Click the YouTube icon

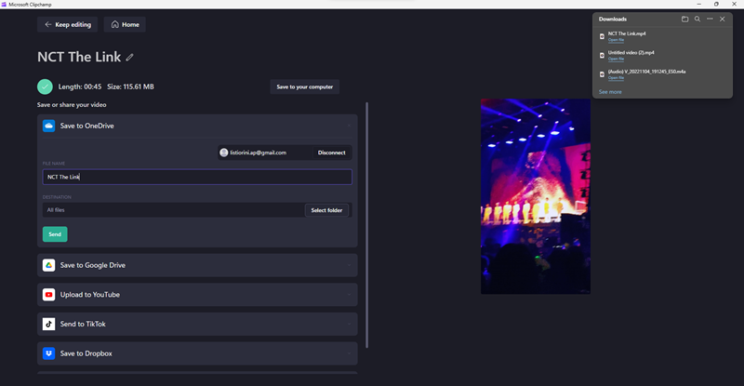(x=49, y=295)
